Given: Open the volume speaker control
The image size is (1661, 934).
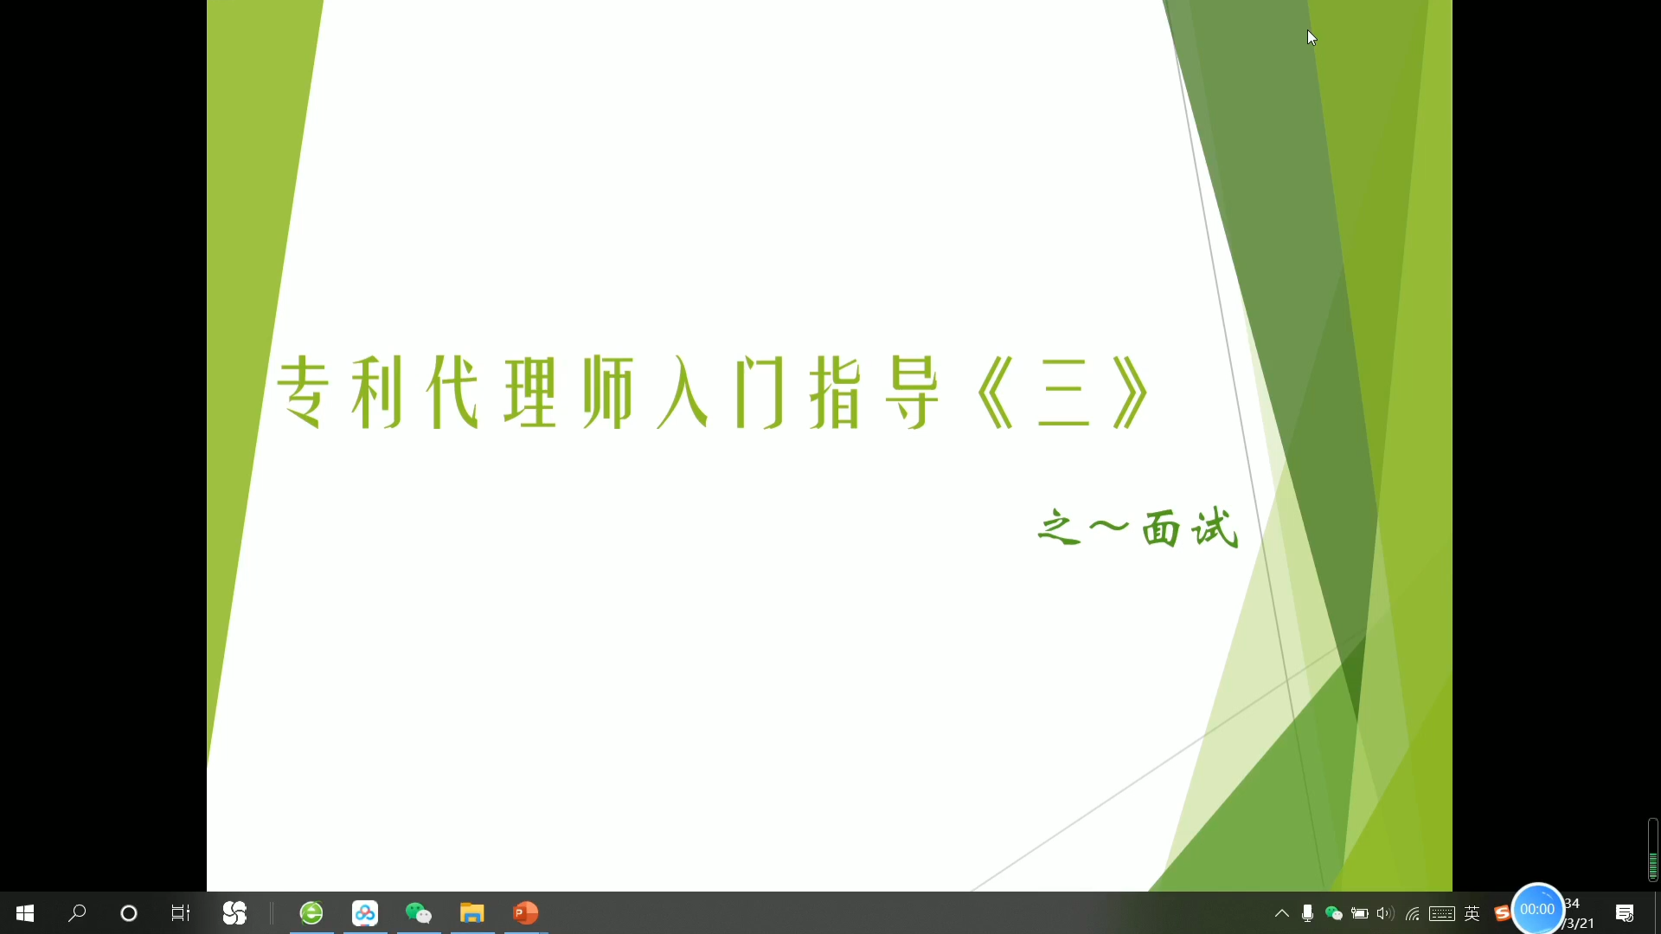Looking at the screenshot, I should click(x=1386, y=913).
